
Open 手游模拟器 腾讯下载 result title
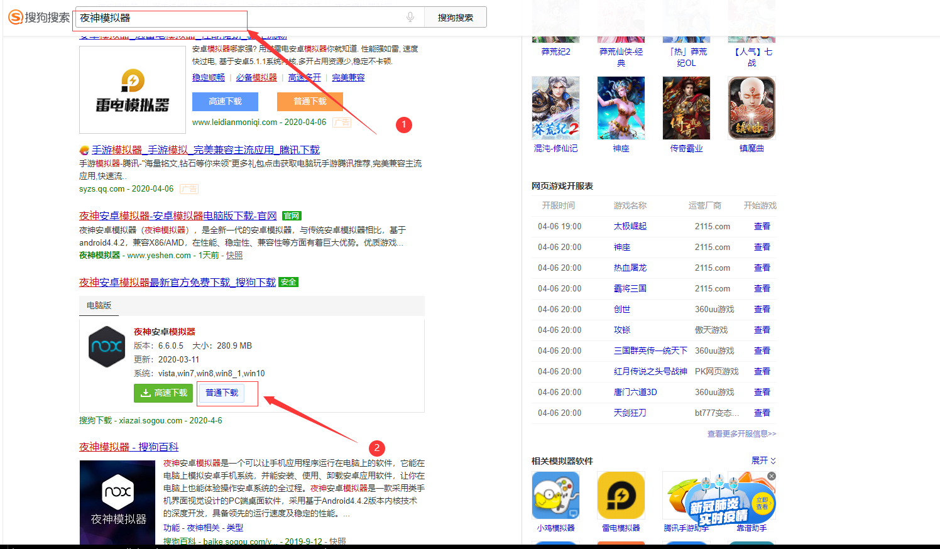click(x=205, y=149)
